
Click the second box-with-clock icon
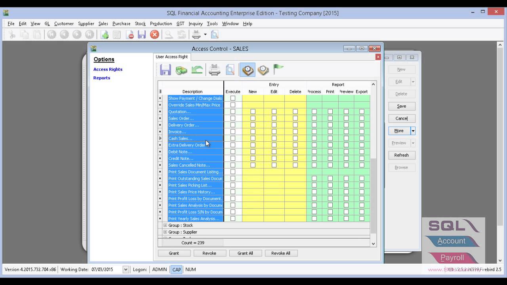click(263, 70)
